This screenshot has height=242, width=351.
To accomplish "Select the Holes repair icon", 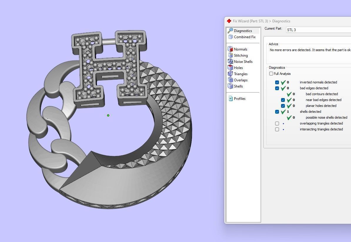I will click(x=230, y=68).
